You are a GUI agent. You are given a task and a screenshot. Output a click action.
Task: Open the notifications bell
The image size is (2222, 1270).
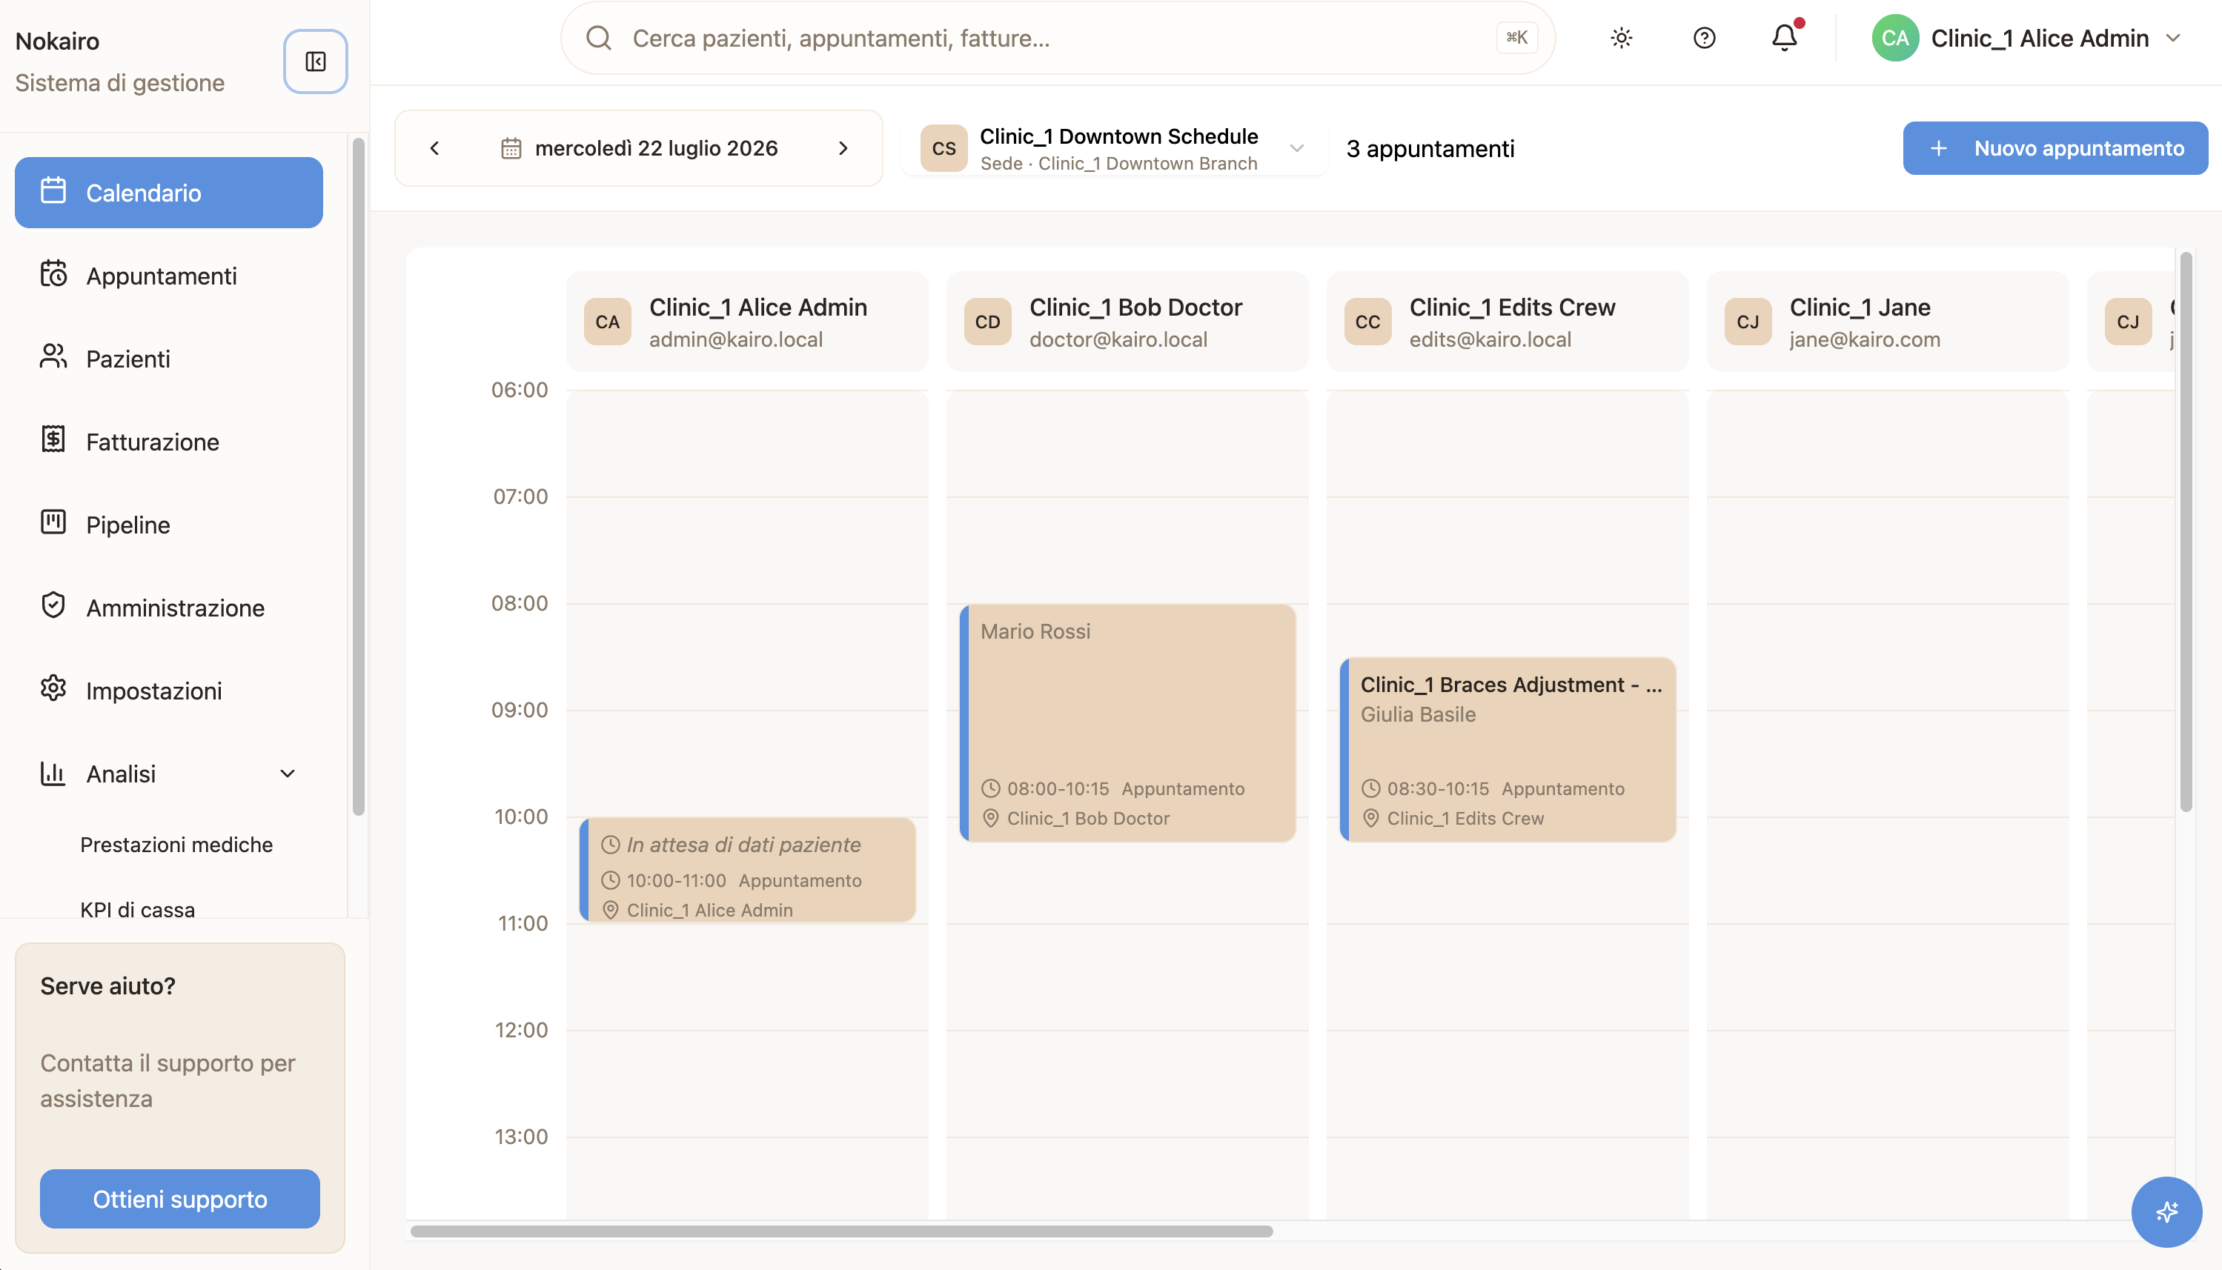(1784, 39)
